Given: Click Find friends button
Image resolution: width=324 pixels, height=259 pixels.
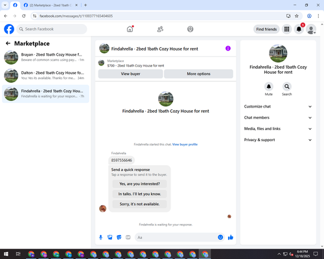Looking at the screenshot, I should click(266, 29).
